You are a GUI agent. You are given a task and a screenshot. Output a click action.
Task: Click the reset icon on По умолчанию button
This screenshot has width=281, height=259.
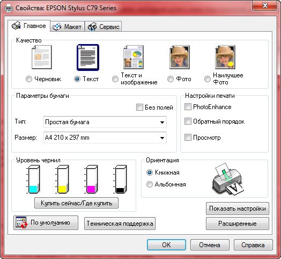[x=21, y=222]
